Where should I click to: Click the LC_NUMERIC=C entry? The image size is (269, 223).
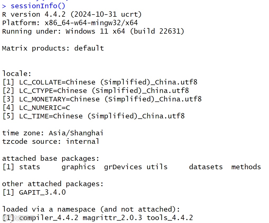click(44, 108)
